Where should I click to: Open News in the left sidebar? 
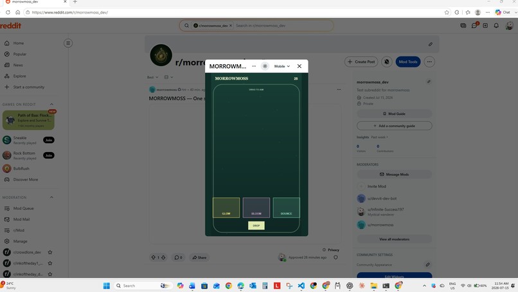[x=18, y=65]
